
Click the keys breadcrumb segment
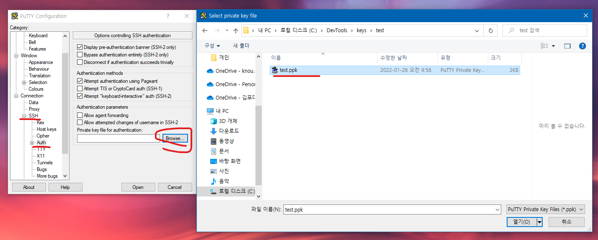pyautogui.click(x=361, y=31)
